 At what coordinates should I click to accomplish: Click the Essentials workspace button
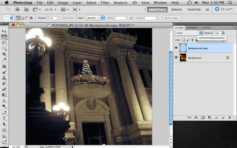click(x=157, y=9)
